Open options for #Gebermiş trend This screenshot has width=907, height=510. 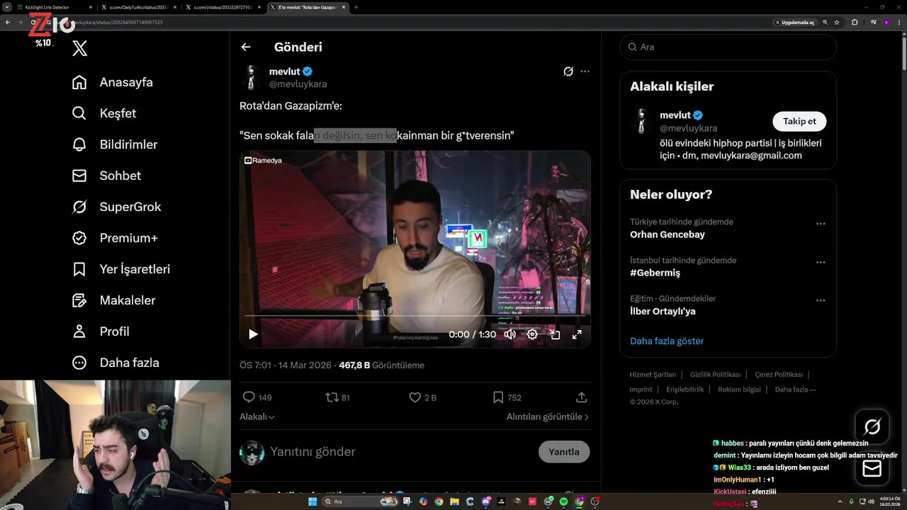point(821,262)
